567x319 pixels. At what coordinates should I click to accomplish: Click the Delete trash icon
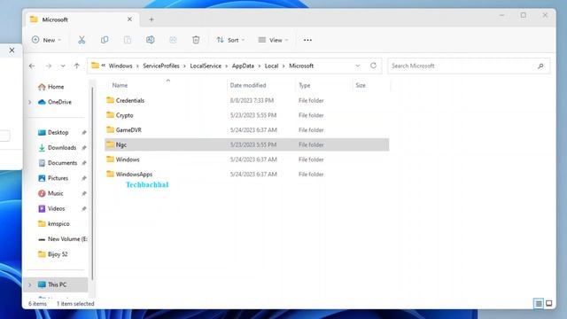point(196,40)
